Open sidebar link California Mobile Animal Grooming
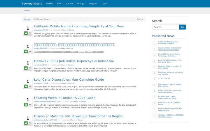 click(x=168, y=43)
